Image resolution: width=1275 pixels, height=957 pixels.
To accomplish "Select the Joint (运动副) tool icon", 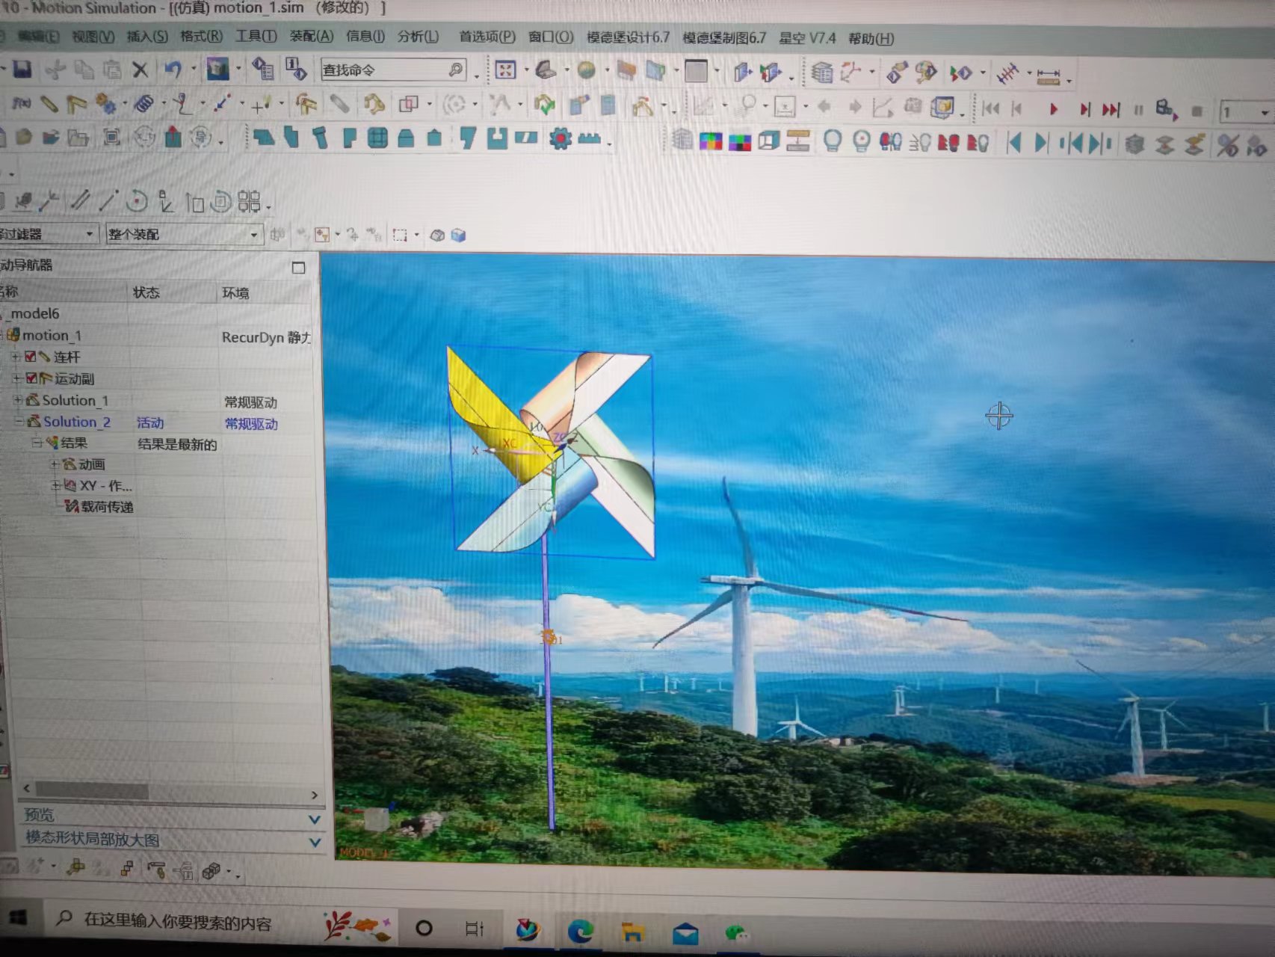I will [x=76, y=104].
